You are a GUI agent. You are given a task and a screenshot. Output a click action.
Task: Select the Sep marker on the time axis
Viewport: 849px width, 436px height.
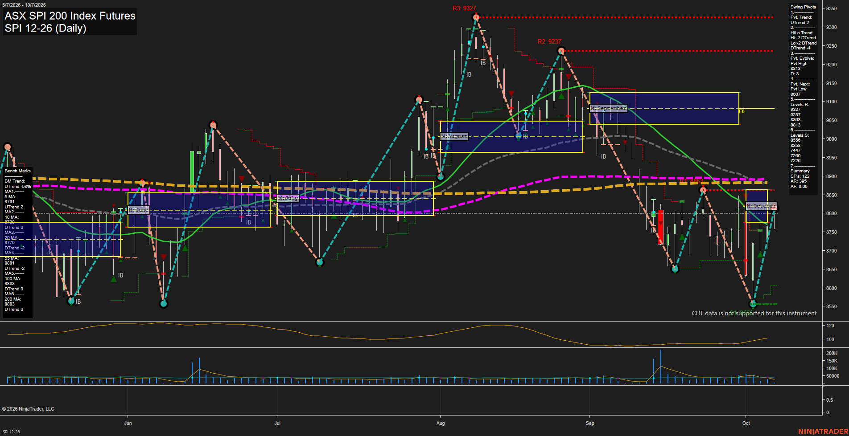coord(590,423)
